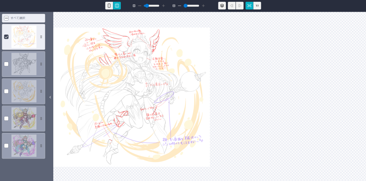Uncheck the first sketch image checkbox
This screenshot has width=366, height=181.
point(6,37)
